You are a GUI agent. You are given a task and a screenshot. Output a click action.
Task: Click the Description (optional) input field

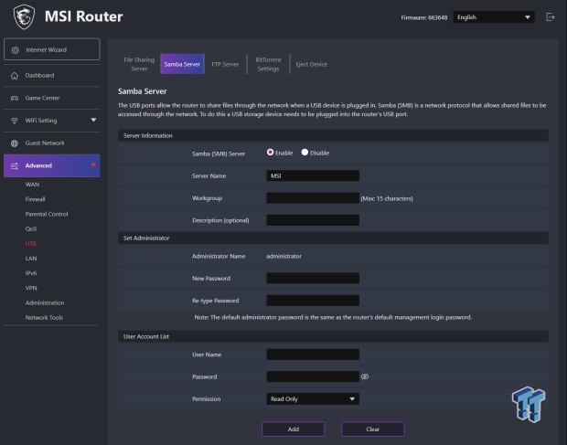313,220
